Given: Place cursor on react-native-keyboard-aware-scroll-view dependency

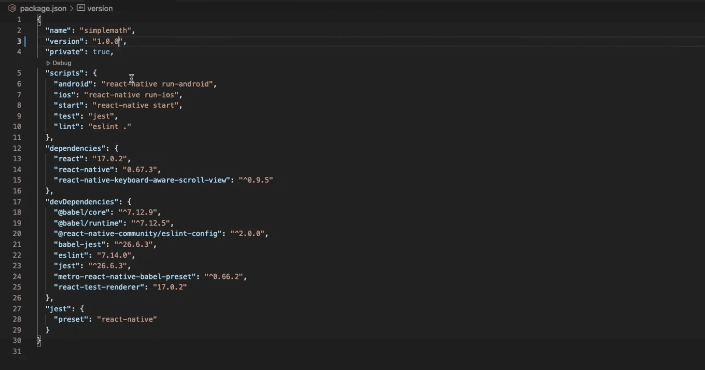Looking at the screenshot, I should (x=142, y=180).
